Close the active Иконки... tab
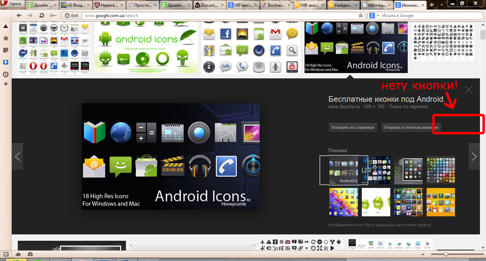This screenshot has height=261, width=486. [x=423, y=5]
